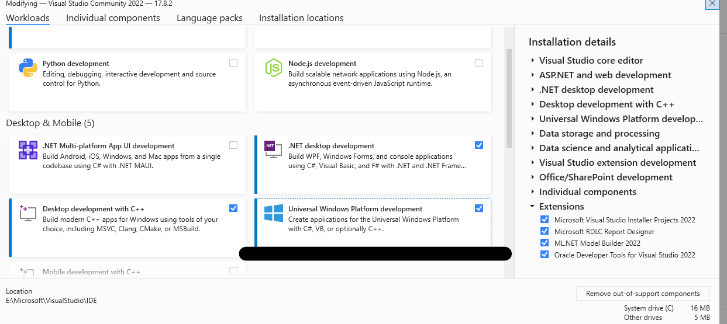
Task: Check the Mobile development with C++ checkbox
Action: pyautogui.click(x=233, y=271)
